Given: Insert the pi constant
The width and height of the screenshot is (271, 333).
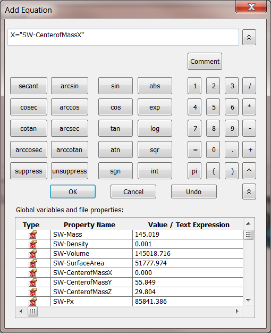Looking at the screenshot, I should click(194, 171).
